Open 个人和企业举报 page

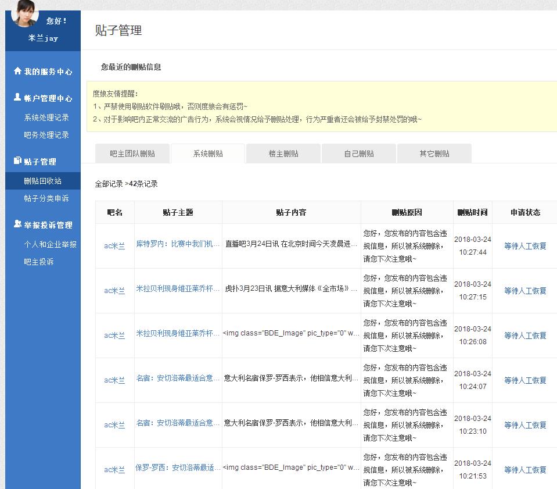click(50, 244)
